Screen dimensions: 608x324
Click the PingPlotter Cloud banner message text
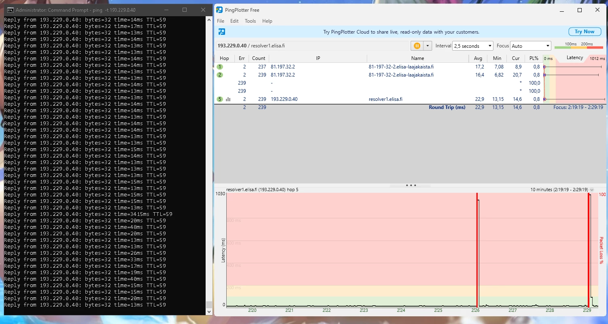point(401,32)
